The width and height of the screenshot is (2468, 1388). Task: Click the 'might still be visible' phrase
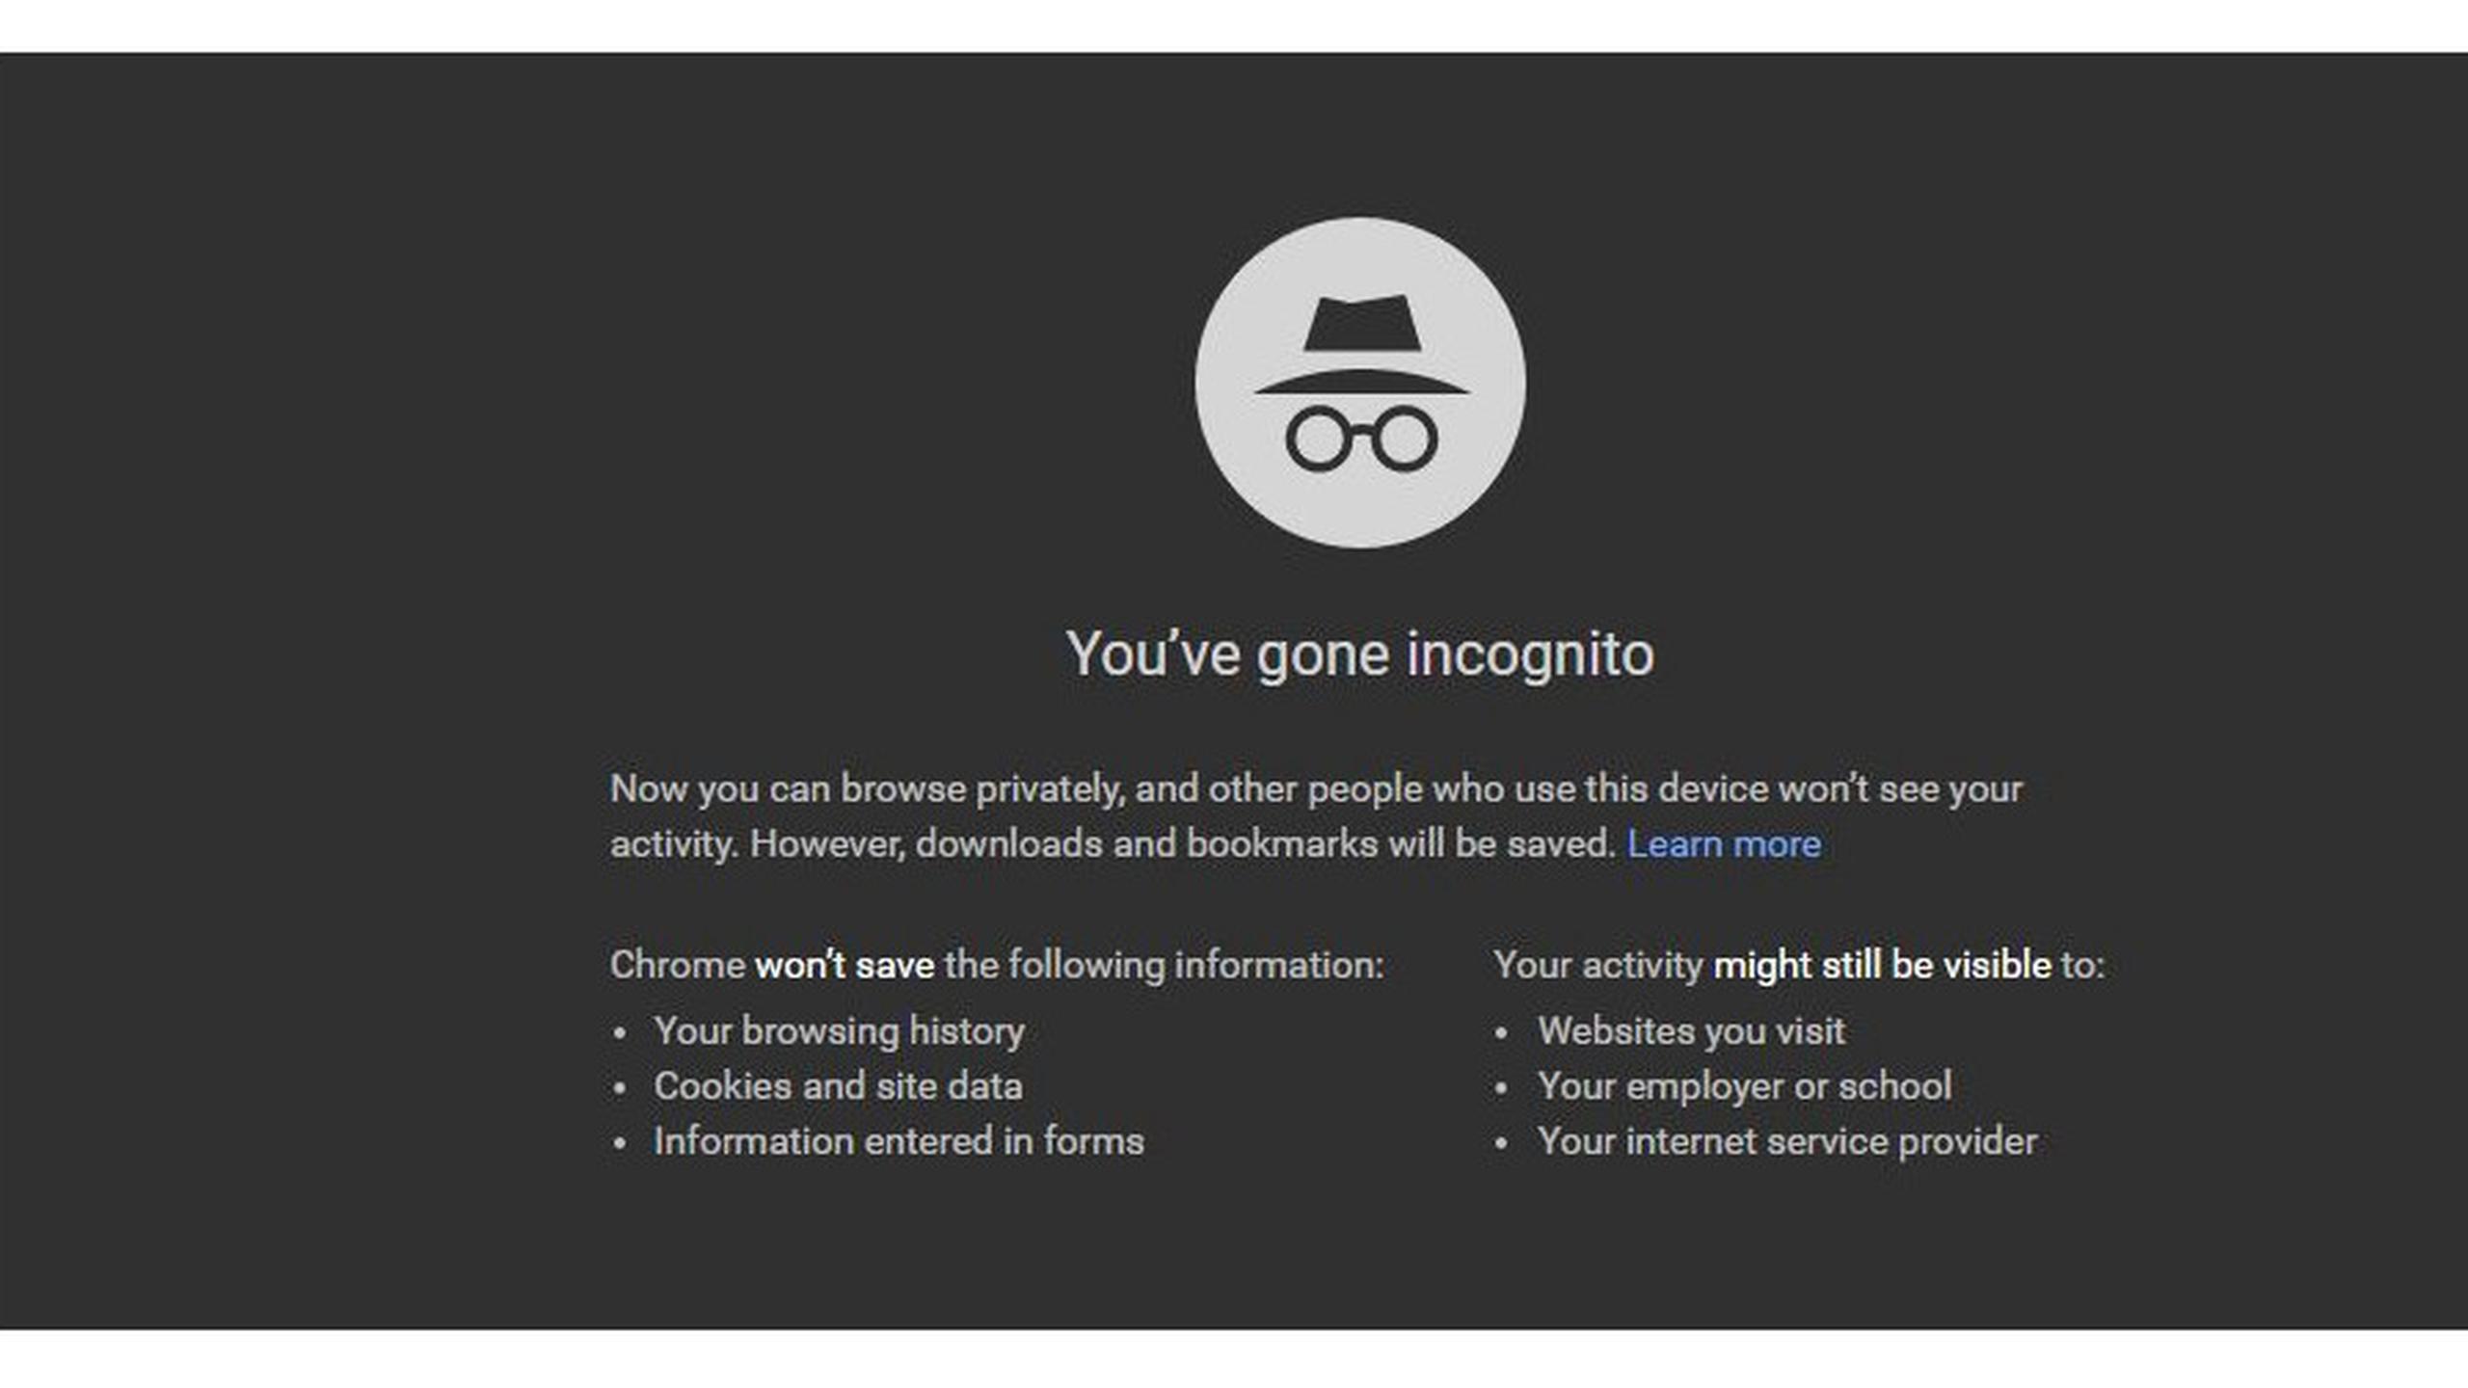pos(1882,964)
